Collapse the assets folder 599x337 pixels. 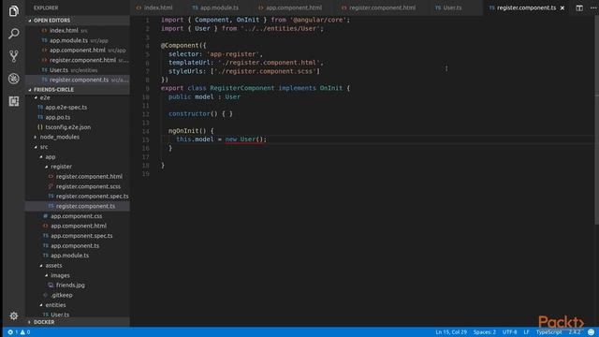[x=53, y=265]
